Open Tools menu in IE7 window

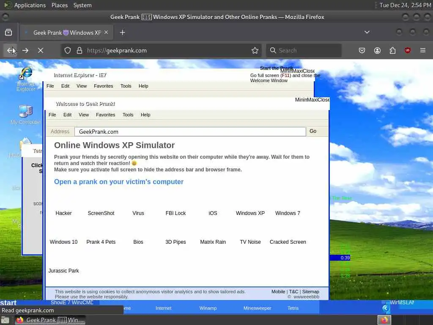coord(126,86)
